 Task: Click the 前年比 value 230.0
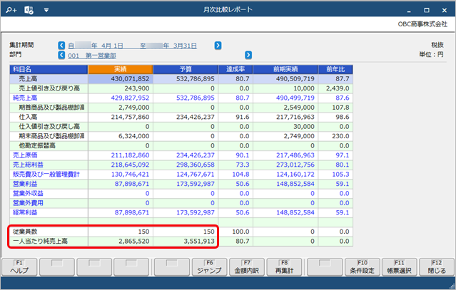point(341,136)
